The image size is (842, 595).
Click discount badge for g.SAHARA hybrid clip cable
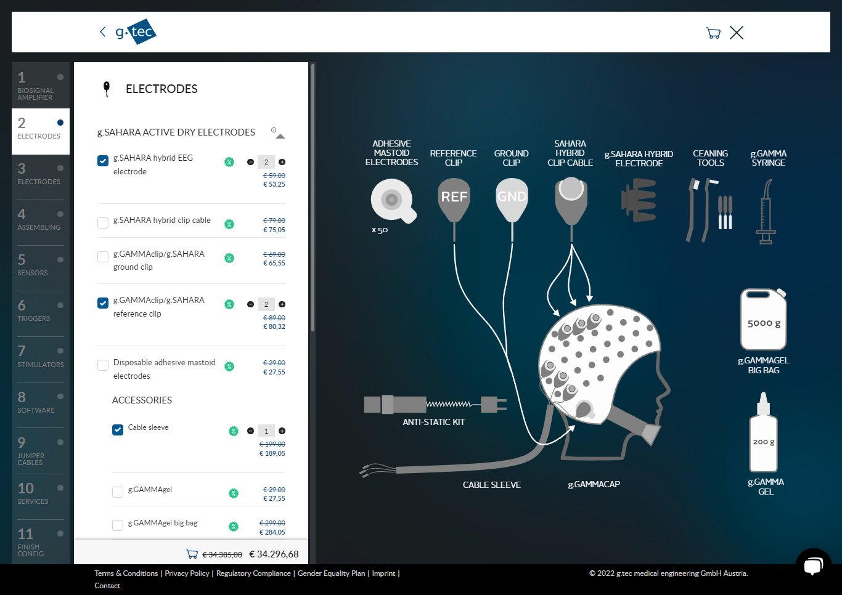(229, 224)
